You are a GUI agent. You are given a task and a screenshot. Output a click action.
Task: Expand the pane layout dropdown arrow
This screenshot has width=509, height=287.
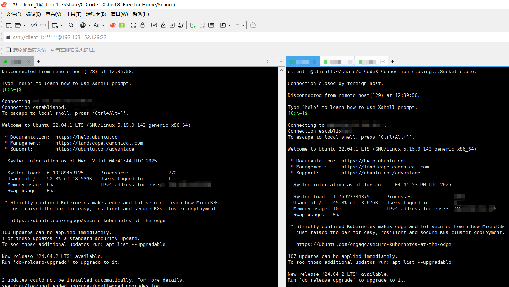(x=243, y=25)
